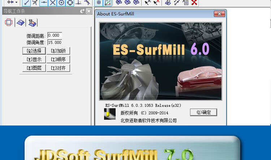Click third 3D solid view icon
271x160 pixels.
tap(136, 3)
